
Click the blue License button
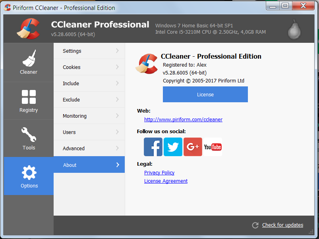205,94
